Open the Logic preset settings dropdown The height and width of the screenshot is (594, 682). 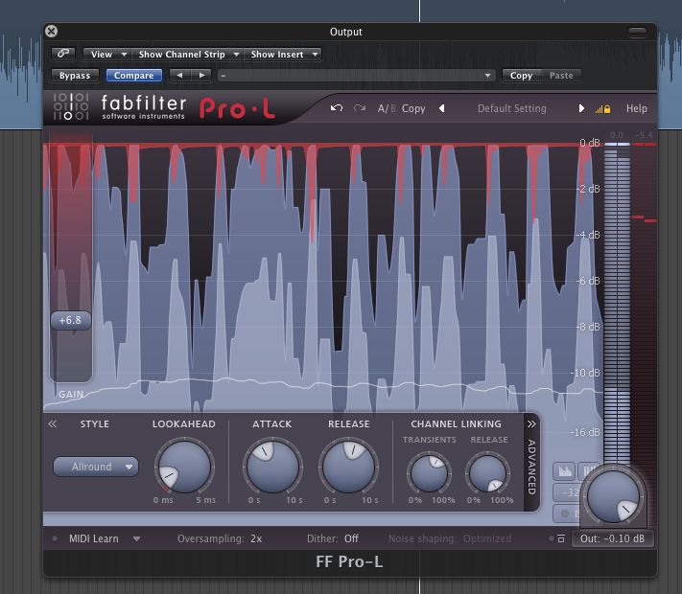pyautogui.click(x=356, y=76)
